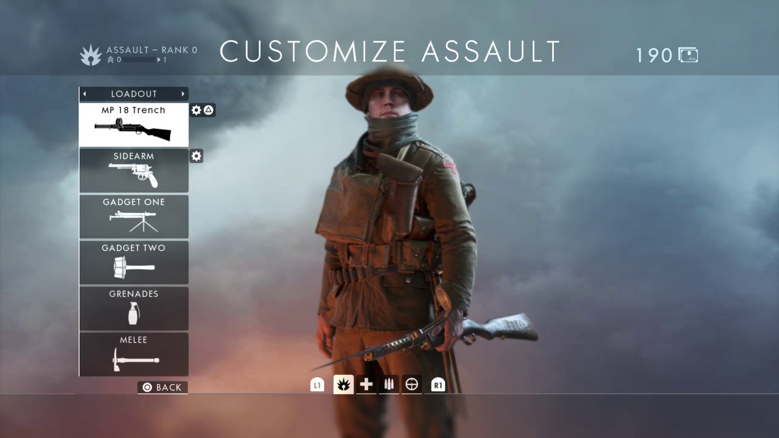Click the Back button
This screenshot has width=779, height=438.
click(x=162, y=387)
